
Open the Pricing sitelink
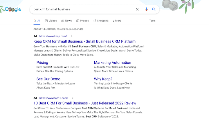[x=42, y=63]
